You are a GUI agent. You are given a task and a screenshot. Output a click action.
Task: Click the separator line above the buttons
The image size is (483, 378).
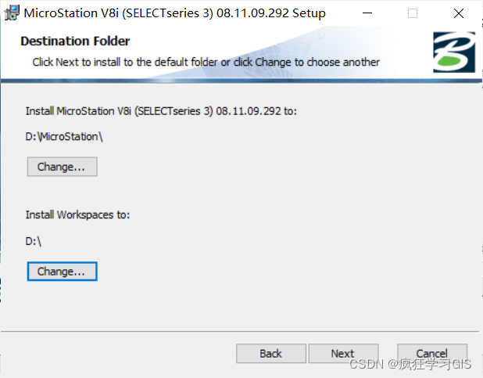240,332
